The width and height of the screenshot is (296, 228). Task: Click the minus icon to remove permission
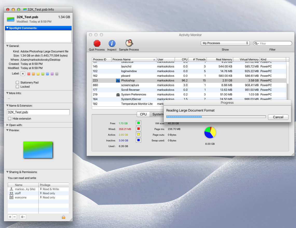(x=15, y=217)
